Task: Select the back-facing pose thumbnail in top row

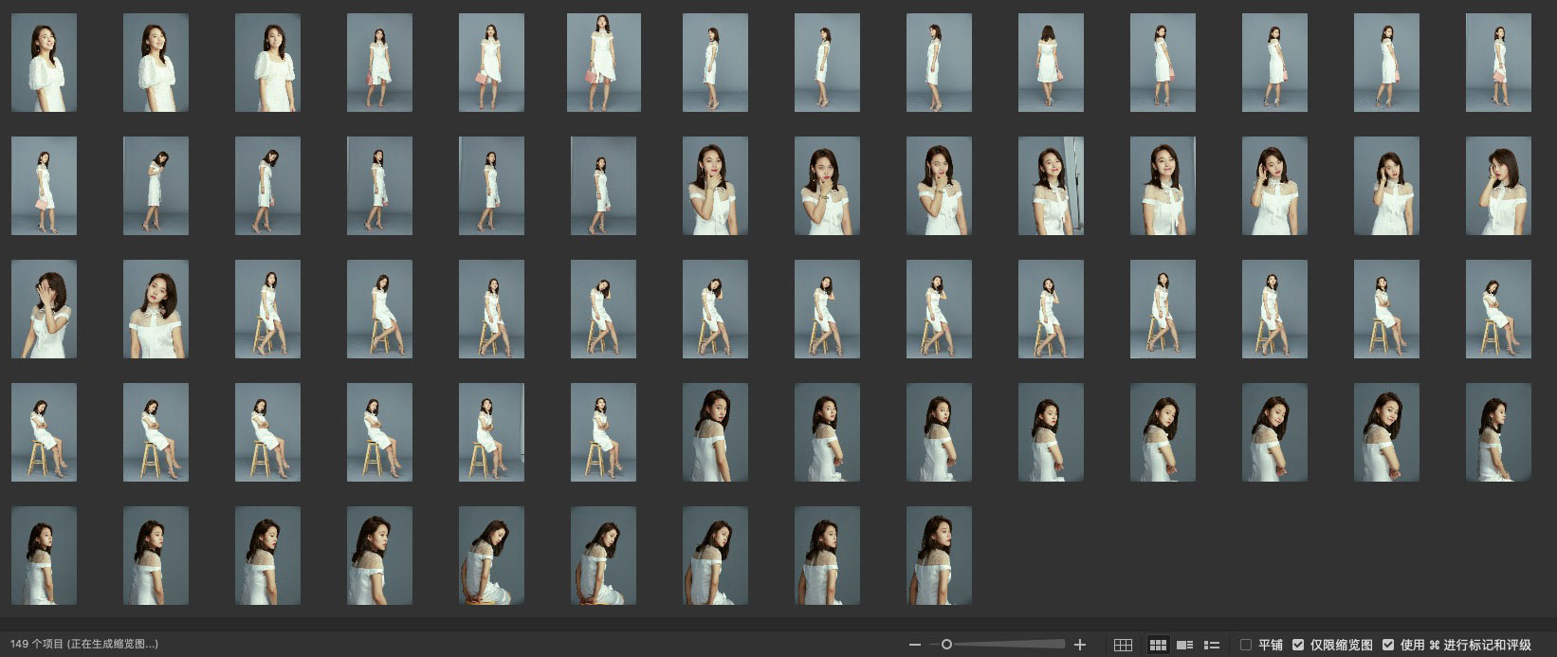Action: click(x=1051, y=63)
